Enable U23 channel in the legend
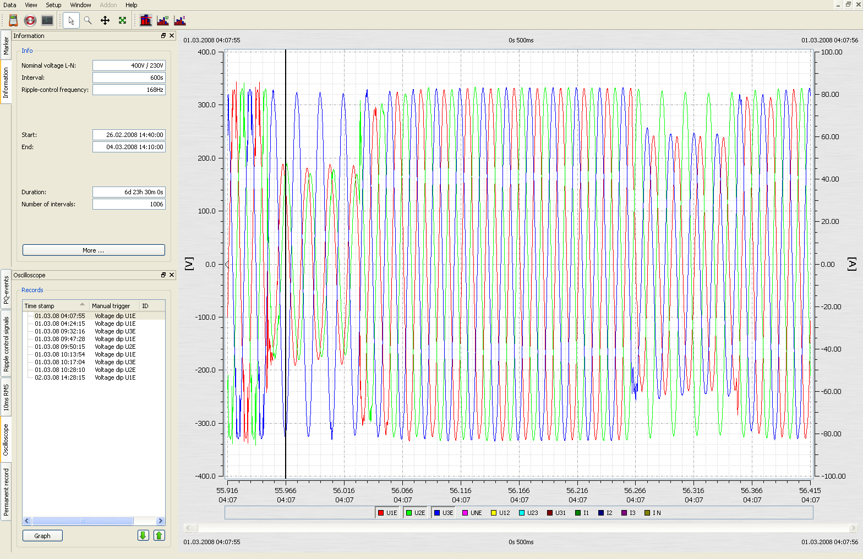 (x=529, y=513)
